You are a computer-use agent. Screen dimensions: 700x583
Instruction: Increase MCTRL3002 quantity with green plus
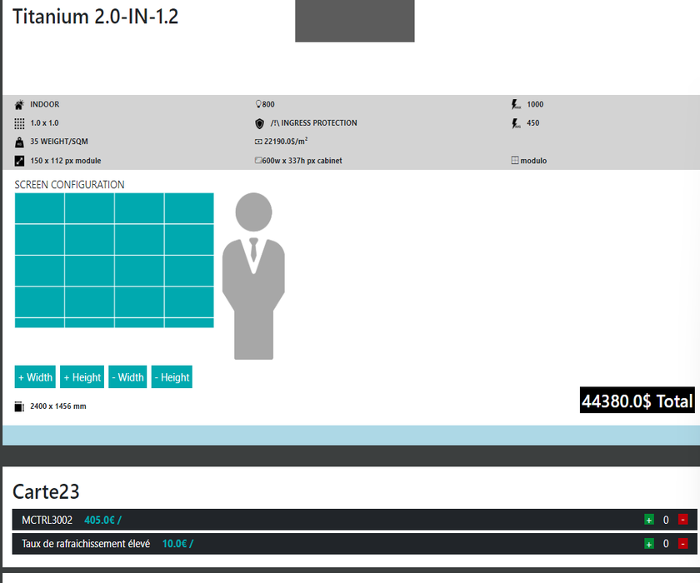click(648, 520)
